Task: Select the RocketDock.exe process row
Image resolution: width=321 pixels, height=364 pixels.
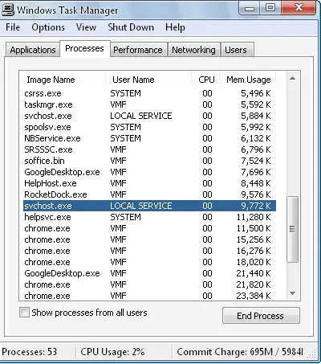Action: [149, 194]
